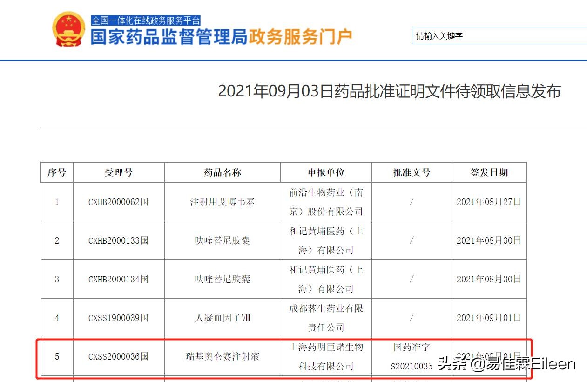The image size is (587, 382).
Task: Select the 批准文号 column heading
Action: tap(412, 172)
